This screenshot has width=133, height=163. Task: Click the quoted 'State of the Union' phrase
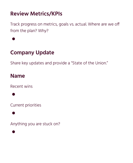coord(90,63)
